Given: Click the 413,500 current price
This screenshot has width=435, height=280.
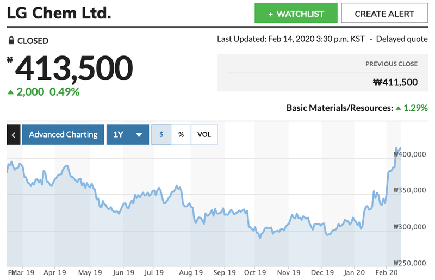Looking at the screenshot, I should (x=74, y=69).
